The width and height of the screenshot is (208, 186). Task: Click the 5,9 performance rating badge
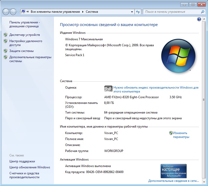tap(108, 89)
